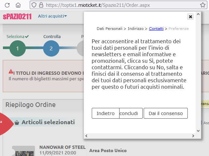Viewport: 209px width, 156px height.
Task: Open the sPAZIO211 logo home link
Action: pos(17,17)
